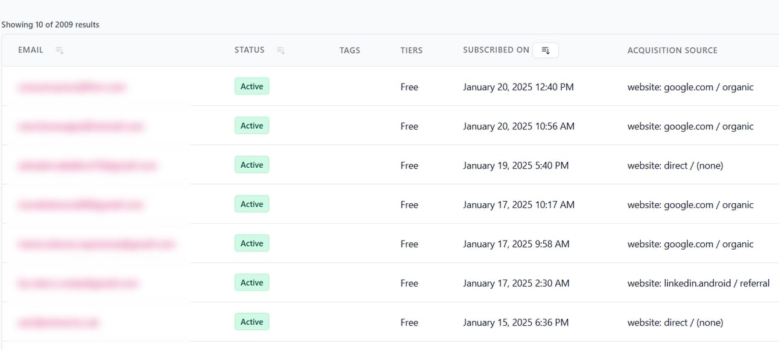Toggle the Subscribed On sort order button

pyautogui.click(x=545, y=51)
